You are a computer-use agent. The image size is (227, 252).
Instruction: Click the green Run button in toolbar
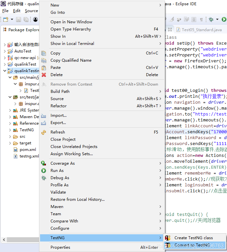click(x=224, y=19)
